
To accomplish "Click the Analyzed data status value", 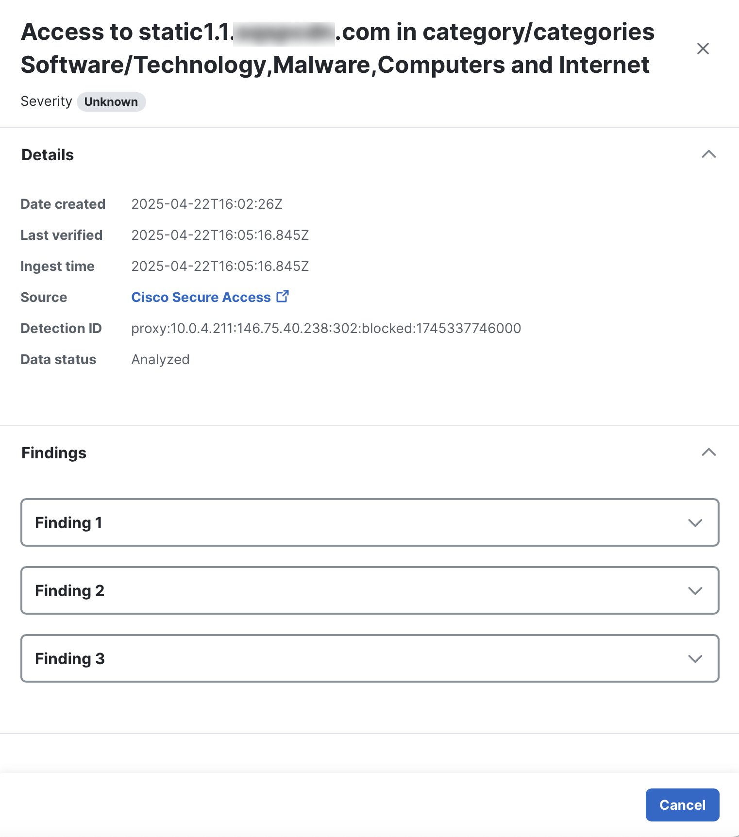I will (x=160, y=360).
